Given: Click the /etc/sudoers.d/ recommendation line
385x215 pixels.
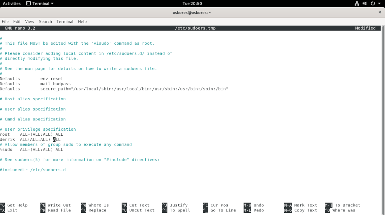Looking at the screenshot, I should [86, 53].
